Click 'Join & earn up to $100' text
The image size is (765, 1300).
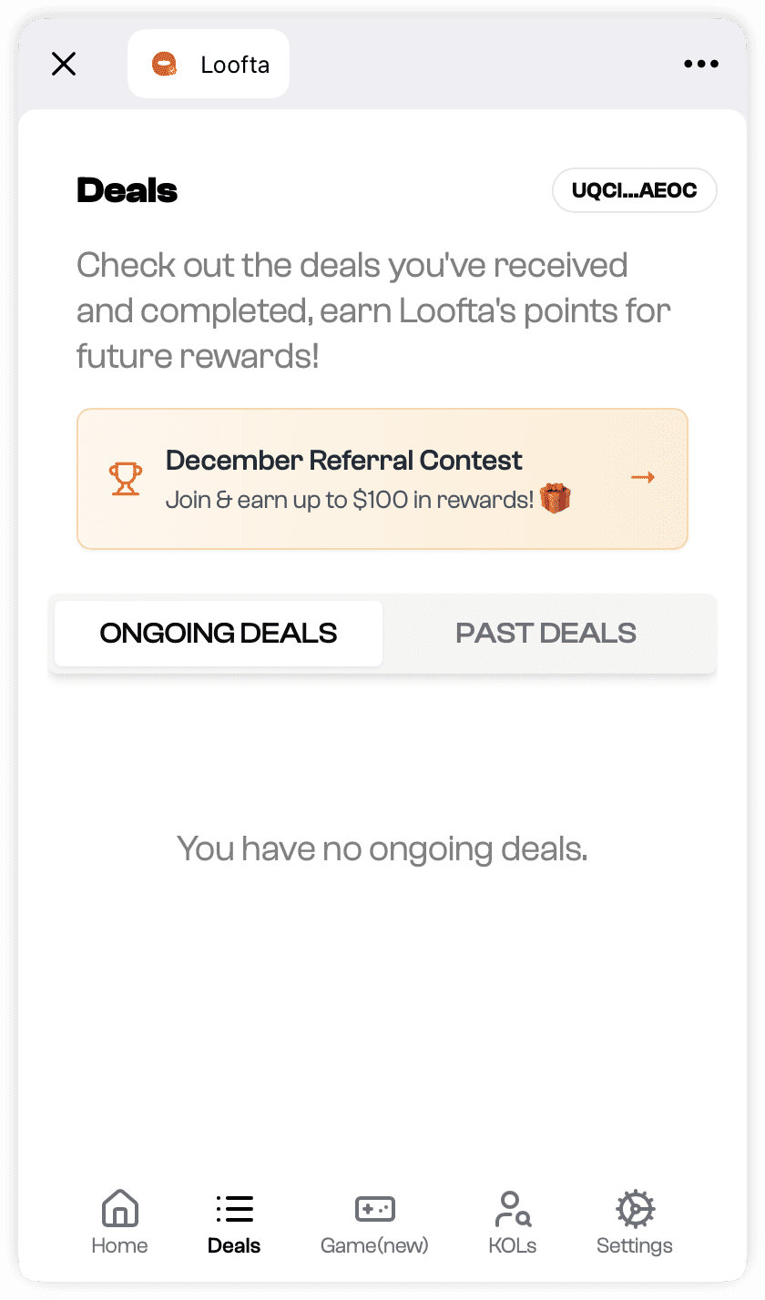tap(350, 500)
